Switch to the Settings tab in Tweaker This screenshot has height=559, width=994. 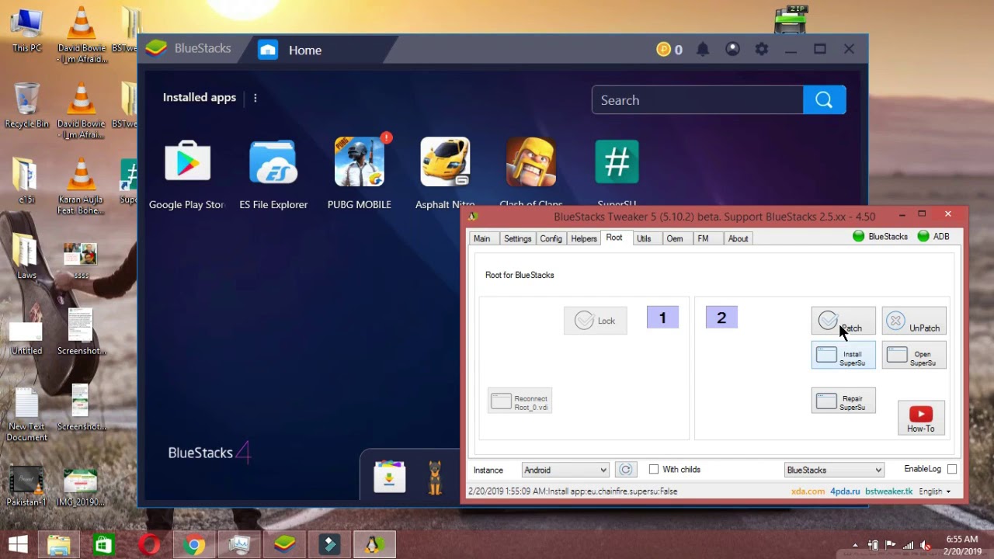[517, 238]
